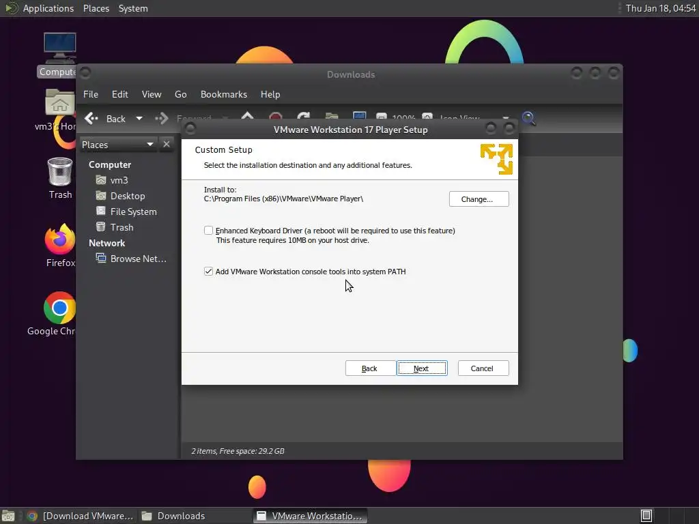Click the install path text C:\Program Files (x86)
Viewport: 699px width, 524px height.
pos(283,199)
